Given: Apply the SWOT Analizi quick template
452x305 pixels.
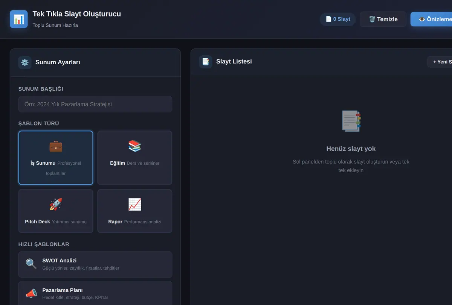Looking at the screenshot, I should coord(95,264).
